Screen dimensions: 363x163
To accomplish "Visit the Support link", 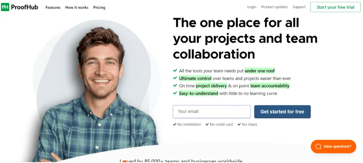I will click(299, 7).
